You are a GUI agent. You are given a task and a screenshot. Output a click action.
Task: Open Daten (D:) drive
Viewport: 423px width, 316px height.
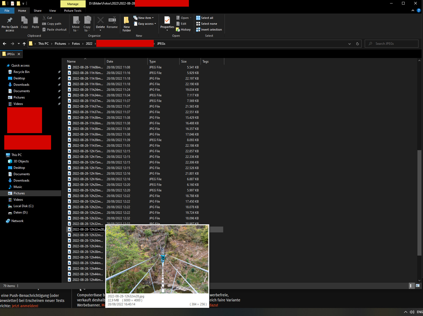pos(20,212)
